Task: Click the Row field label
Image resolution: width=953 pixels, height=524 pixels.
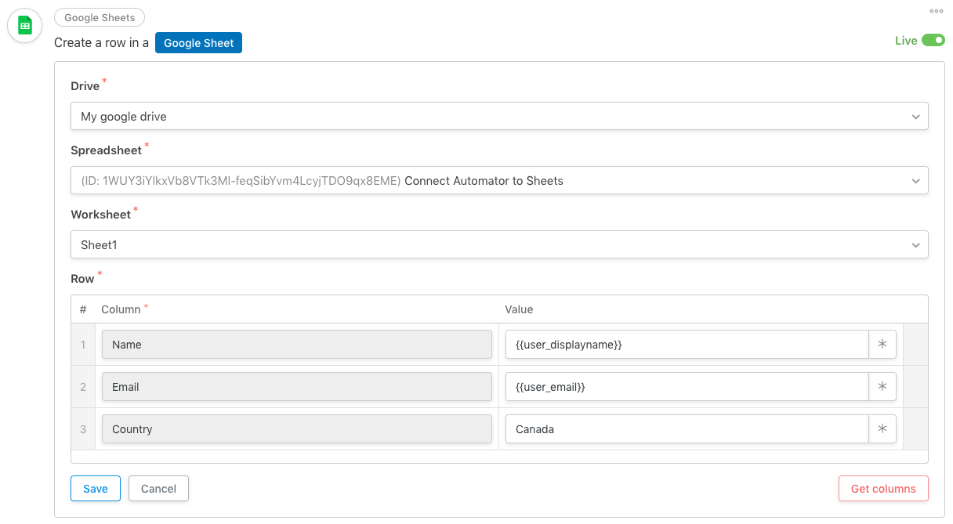Action: [x=82, y=279]
